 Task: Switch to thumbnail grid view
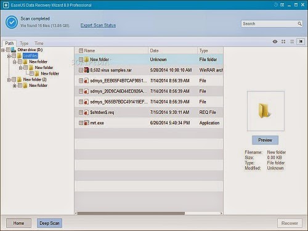pyautogui.click(x=283, y=42)
